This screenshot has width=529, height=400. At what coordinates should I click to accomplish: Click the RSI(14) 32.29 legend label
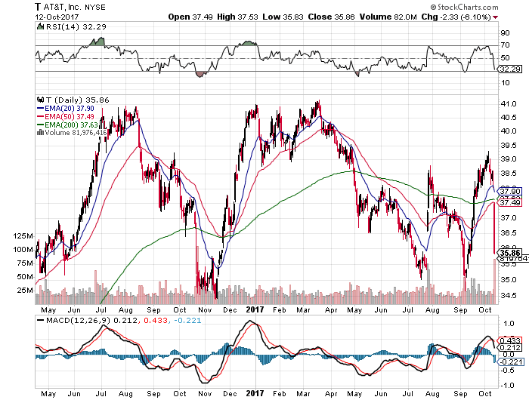[76, 26]
